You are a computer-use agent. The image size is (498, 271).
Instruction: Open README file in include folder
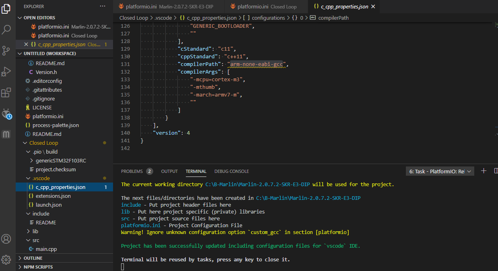pyautogui.click(x=64, y=222)
